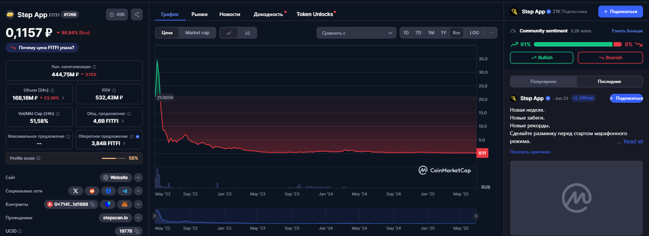Viewport: 649px width, 236px height.
Task: Click the shield wallet icon in Контракты row
Action: pyautogui.click(x=108, y=204)
